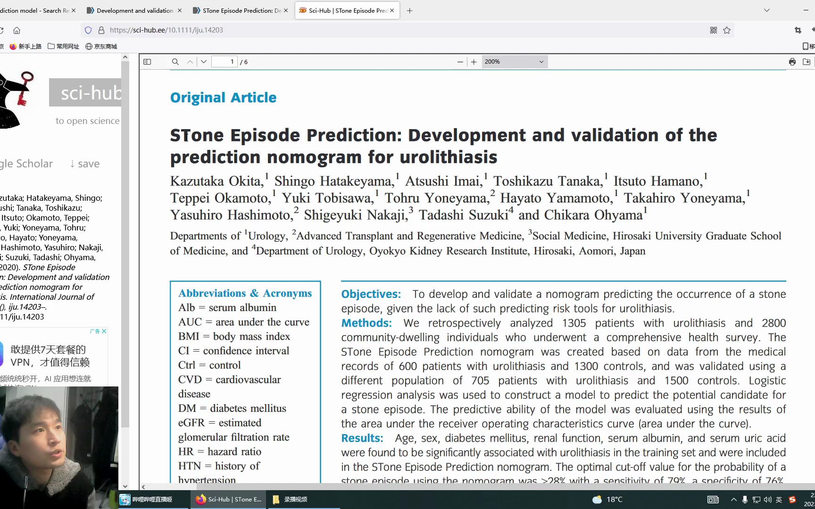This screenshot has height=509, width=815.
Task: Open the touch keyboard tray icon
Action: coord(713,500)
